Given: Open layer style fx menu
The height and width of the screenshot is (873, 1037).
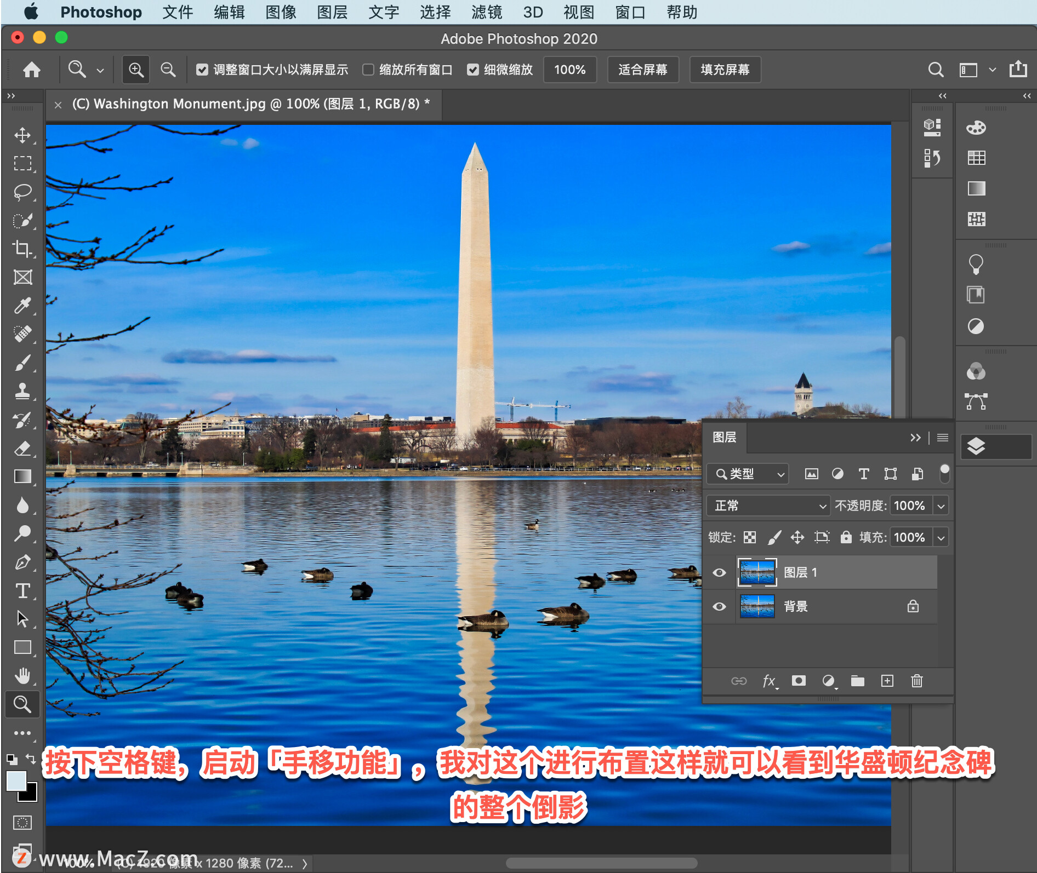Looking at the screenshot, I should (770, 681).
